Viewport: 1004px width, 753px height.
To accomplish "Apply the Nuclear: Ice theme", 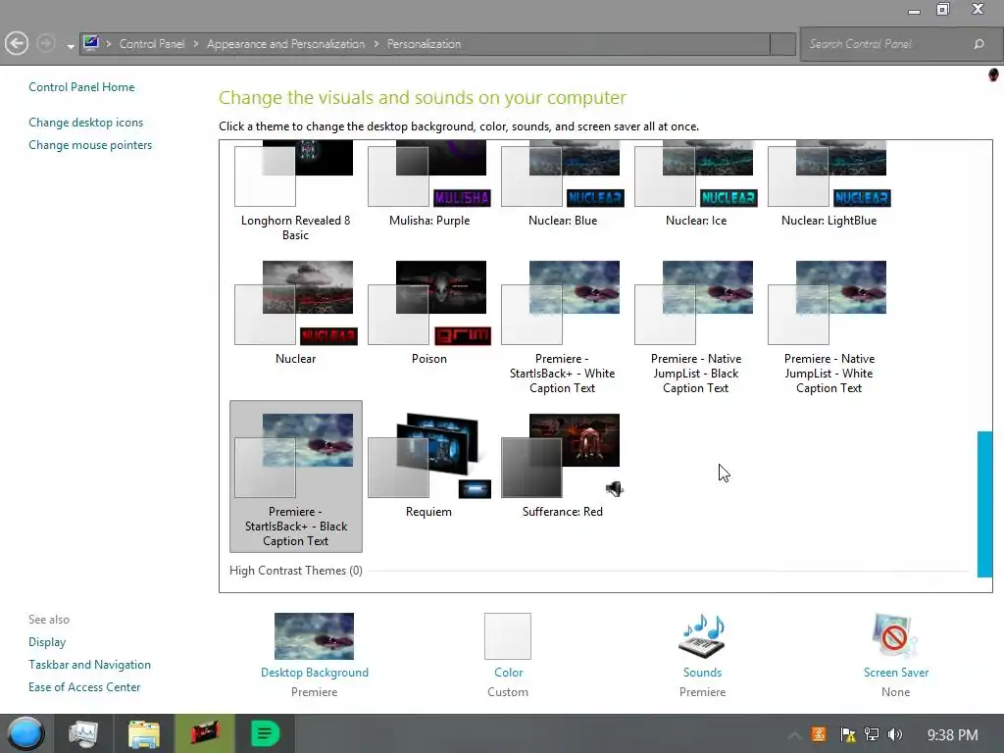I will (695, 185).
